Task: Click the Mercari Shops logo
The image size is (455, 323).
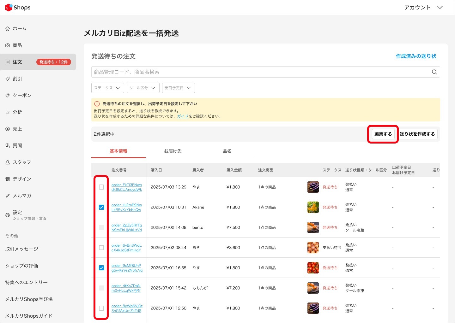Action: 18,8
